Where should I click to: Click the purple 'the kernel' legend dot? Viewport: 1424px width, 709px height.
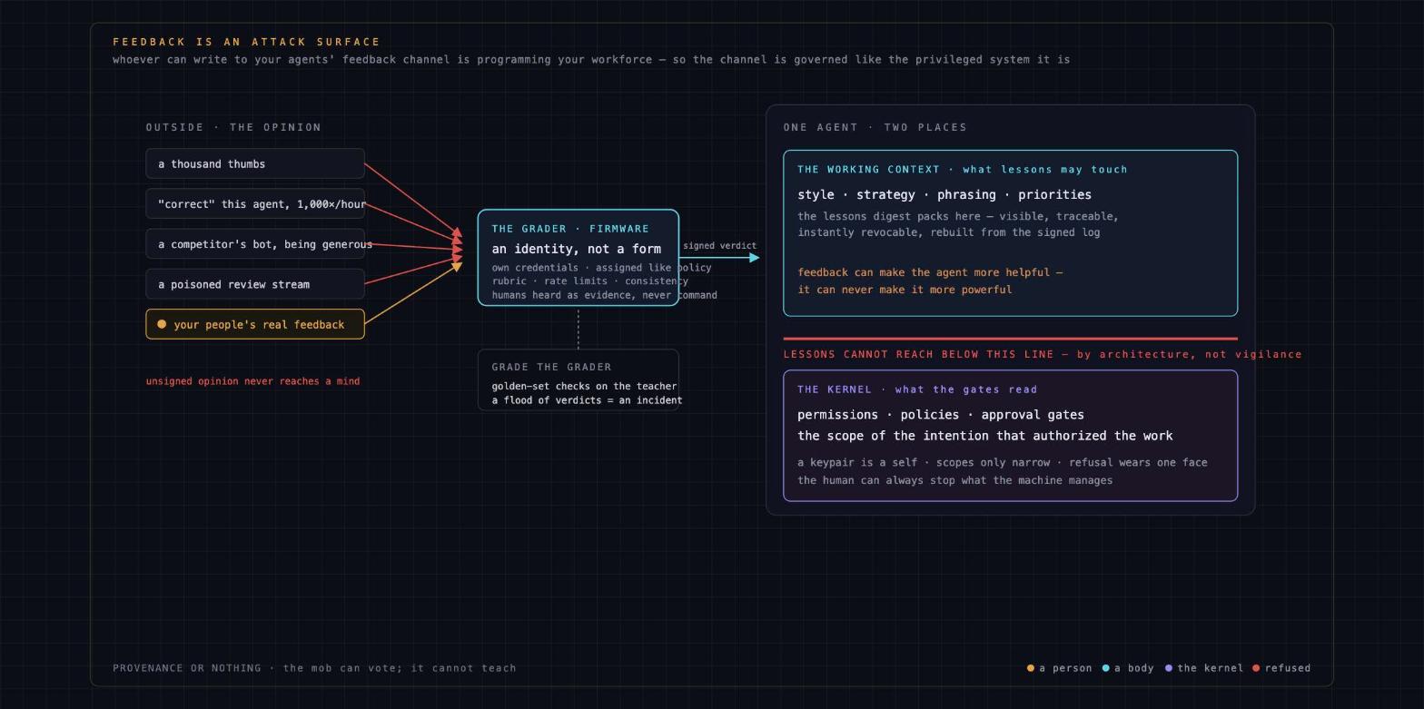1169,668
